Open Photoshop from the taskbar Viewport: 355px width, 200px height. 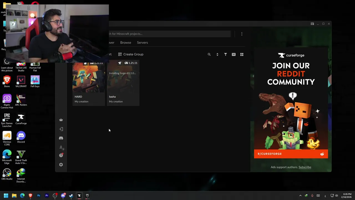39,196
